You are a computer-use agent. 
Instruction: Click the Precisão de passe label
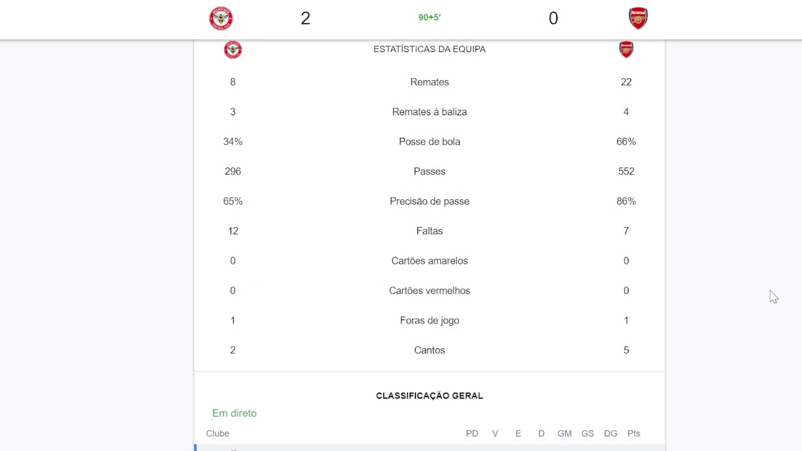coord(429,201)
